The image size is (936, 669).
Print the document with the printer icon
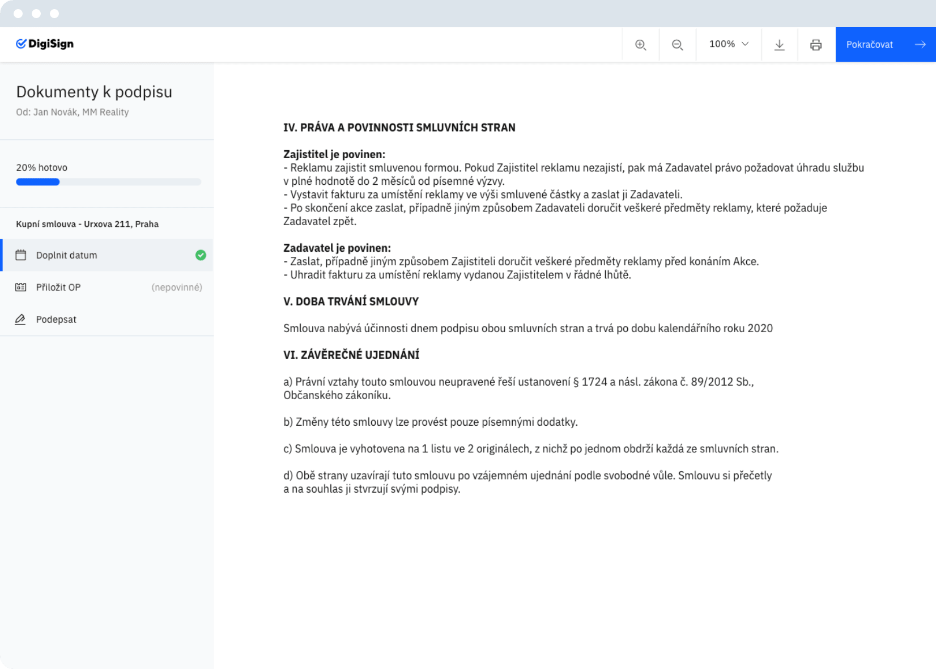point(816,45)
